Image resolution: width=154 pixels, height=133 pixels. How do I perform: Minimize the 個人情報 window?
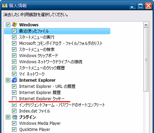(x=132, y=6)
